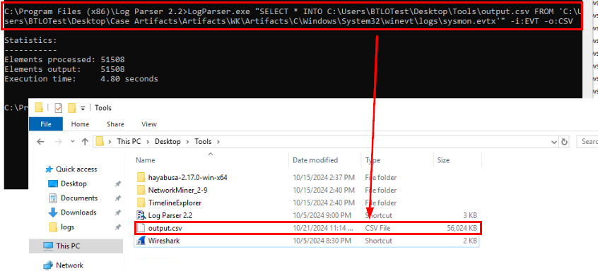This screenshot has width=598, height=271.
Task: Switch to the Home ribbon tab
Action: (x=80, y=124)
